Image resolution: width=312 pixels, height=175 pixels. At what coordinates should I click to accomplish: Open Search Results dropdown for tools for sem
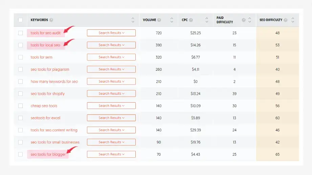point(111,57)
